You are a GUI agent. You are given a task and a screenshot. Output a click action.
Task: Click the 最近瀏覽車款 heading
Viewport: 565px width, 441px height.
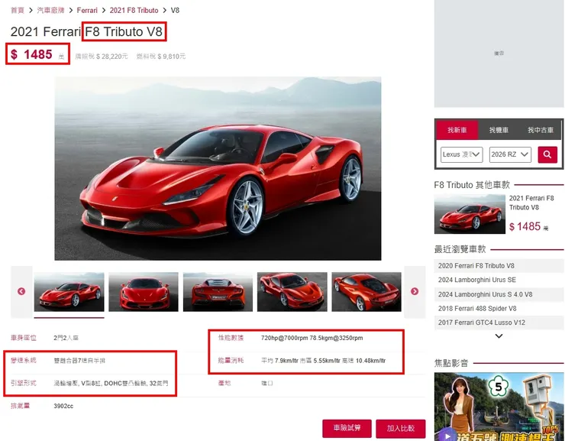(460, 249)
